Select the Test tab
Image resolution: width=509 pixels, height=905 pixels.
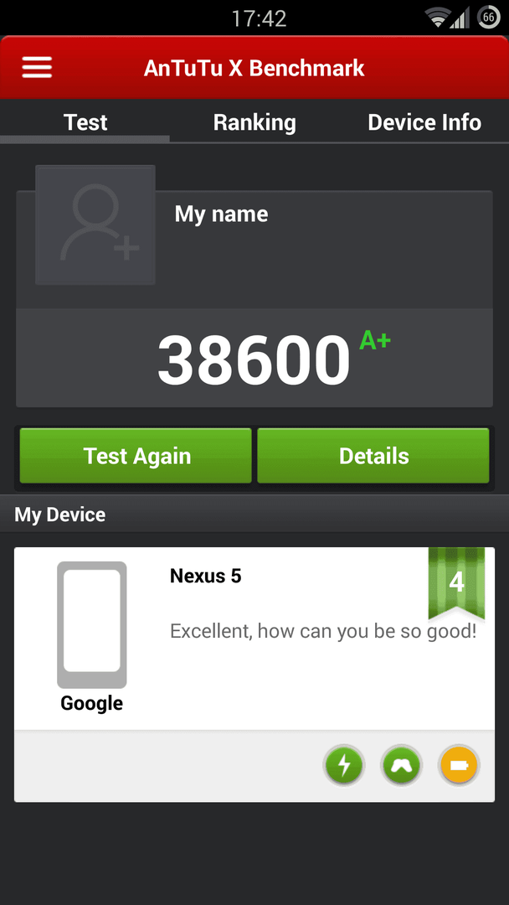[x=85, y=122]
